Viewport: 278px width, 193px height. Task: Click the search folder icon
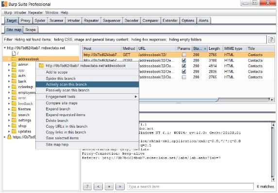[14, 115]
